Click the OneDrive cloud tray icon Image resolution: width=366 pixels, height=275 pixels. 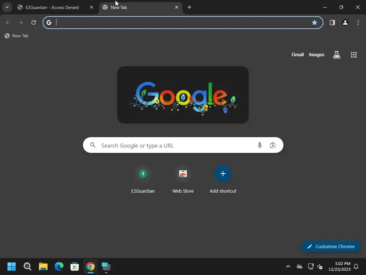click(x=300, y=266)
